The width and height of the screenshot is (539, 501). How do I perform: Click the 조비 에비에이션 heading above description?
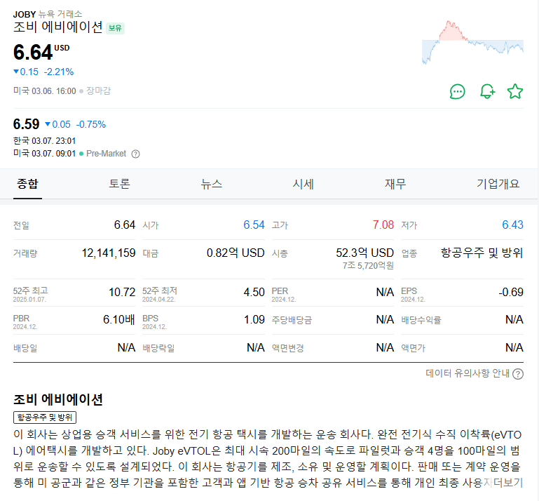58,399
